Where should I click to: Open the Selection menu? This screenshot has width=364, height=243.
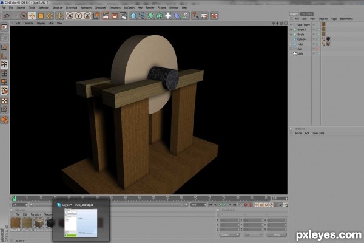[x=44, y=8]
